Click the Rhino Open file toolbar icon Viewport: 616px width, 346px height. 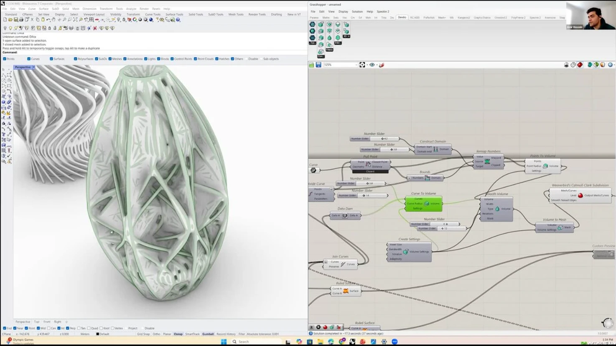[x=10, y=20]
